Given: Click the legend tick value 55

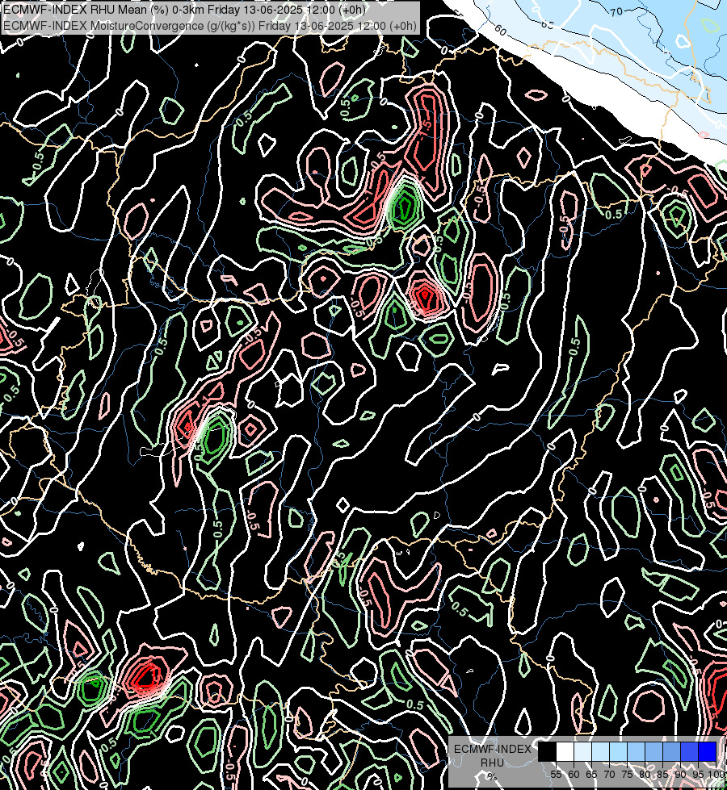Looking at the screenshot, I should click(556, 775).
